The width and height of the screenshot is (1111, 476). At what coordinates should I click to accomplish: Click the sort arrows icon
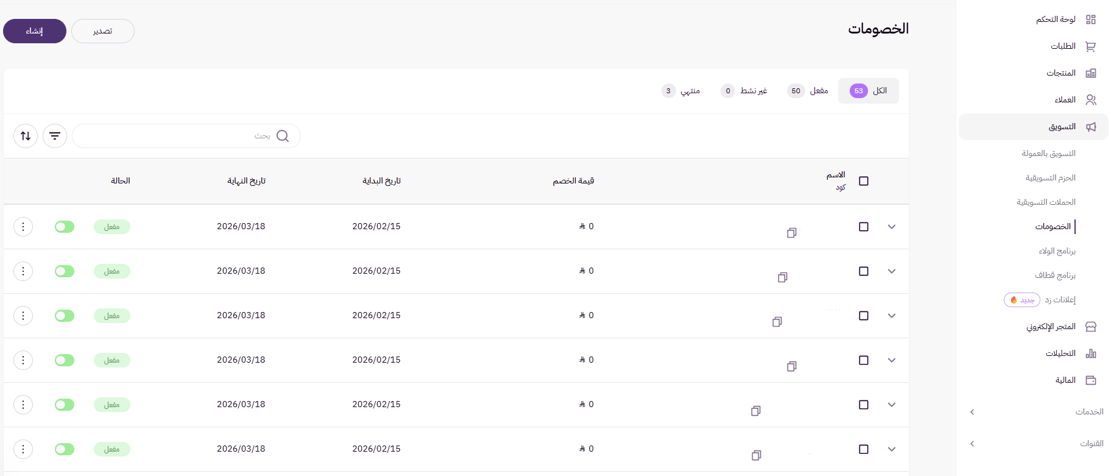click(x=26, y=136)
